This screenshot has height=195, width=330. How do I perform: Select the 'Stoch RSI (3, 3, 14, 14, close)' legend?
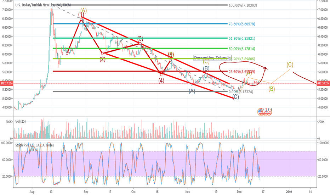(x=34, y=145)
